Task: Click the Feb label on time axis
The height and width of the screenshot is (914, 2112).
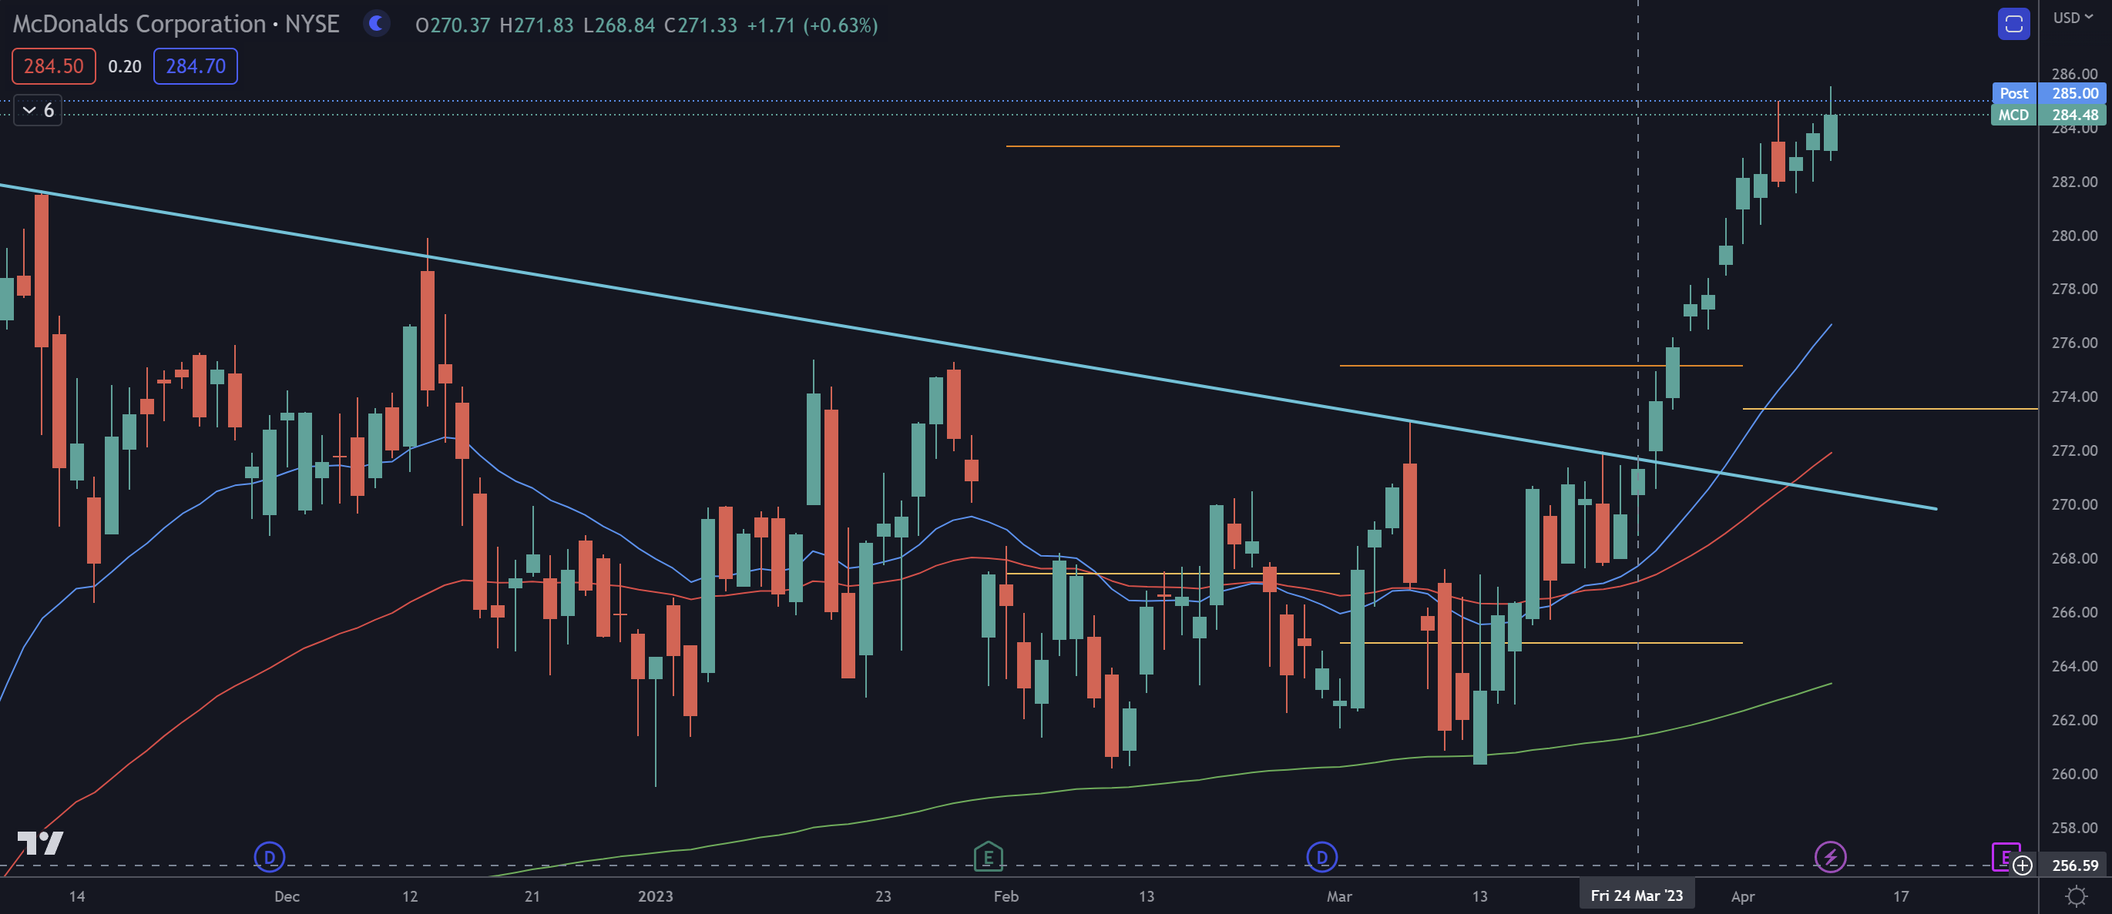Action: pyautogui.click(x=1006, y=896)
